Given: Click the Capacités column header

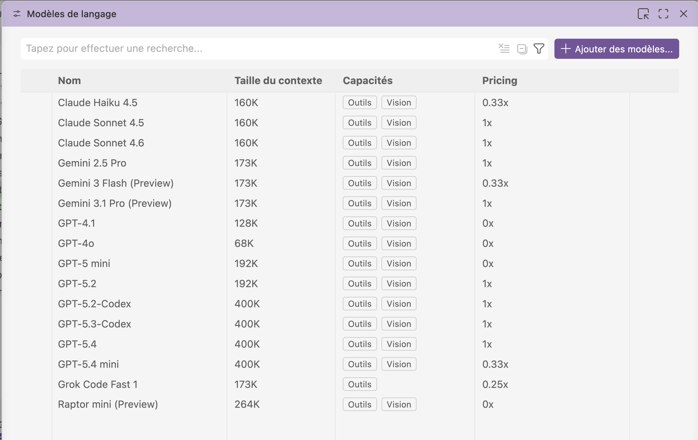Looking at the screenshot, I should 368,81.
